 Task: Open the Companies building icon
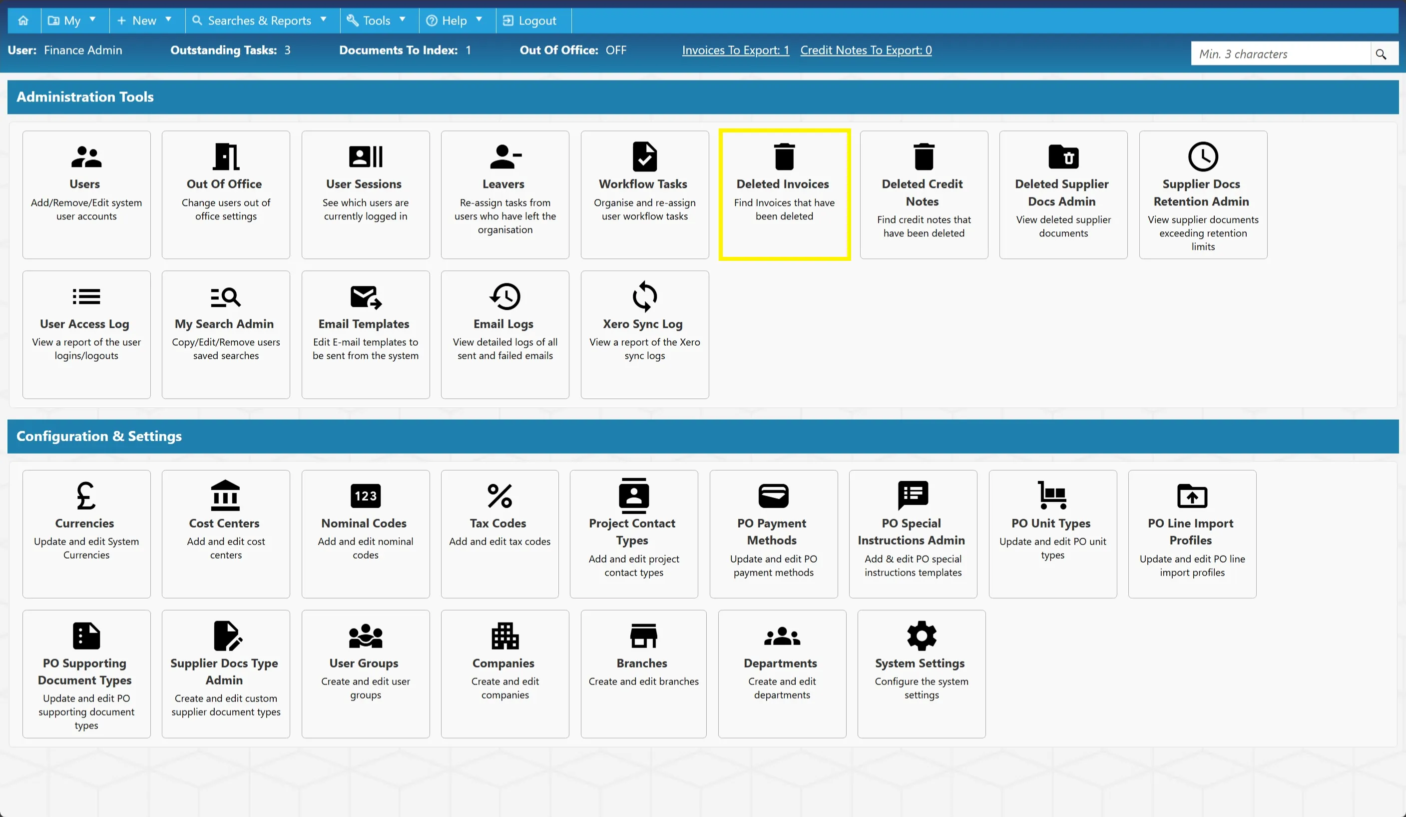pyautogui.click(x=505, y=636)
